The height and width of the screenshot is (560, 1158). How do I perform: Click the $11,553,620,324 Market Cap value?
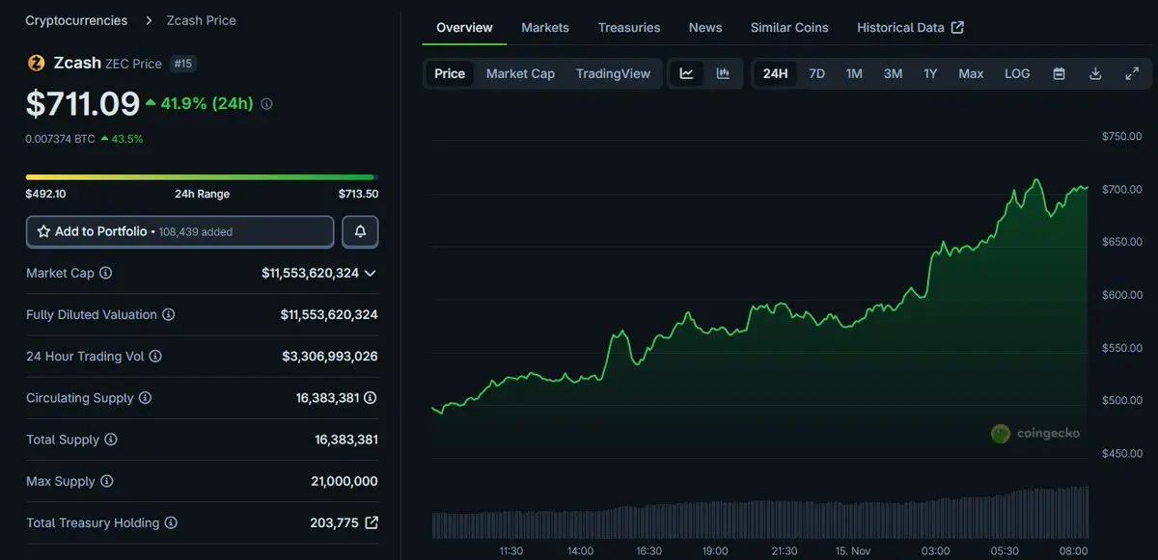[310, 273]
